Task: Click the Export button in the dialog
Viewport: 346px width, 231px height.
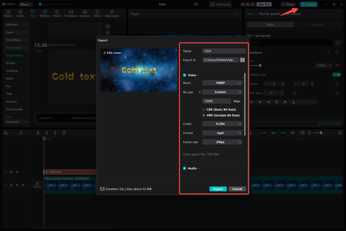Action: pos(218,189)
